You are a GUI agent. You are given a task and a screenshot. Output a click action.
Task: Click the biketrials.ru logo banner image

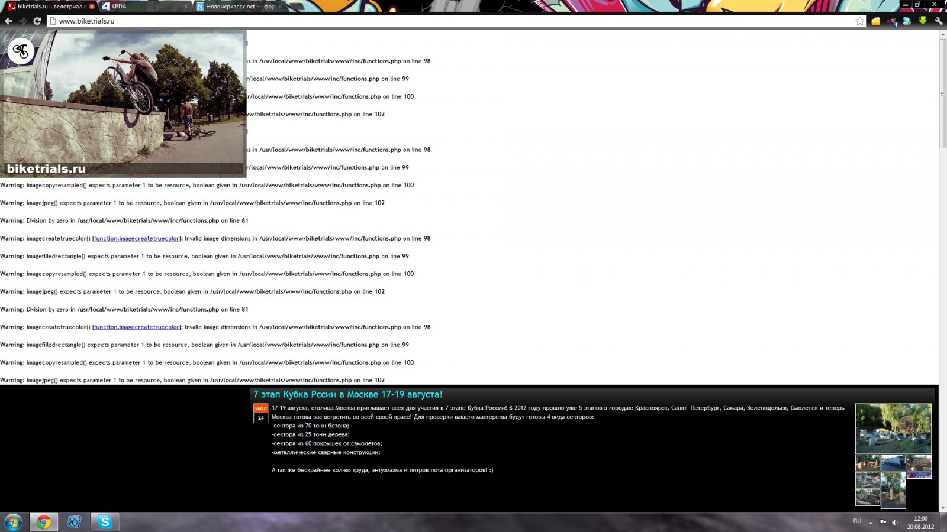pos(123,103)
